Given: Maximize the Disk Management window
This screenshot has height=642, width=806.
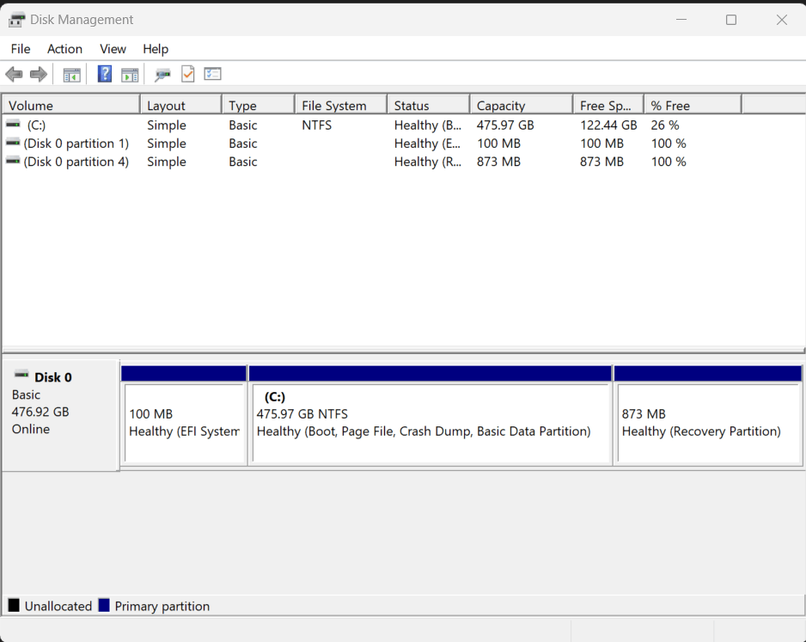Looking at the screenshot, I should tap(731, 20).
